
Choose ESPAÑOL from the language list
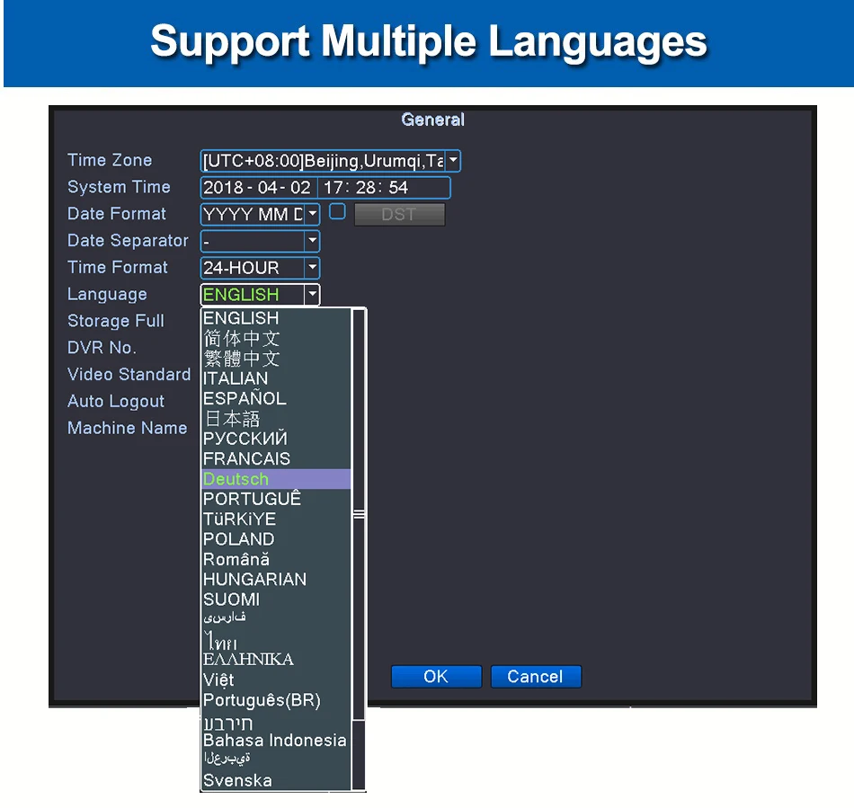276,398
